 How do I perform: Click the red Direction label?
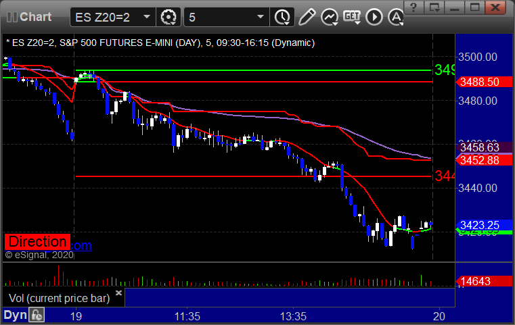[37, 242]
